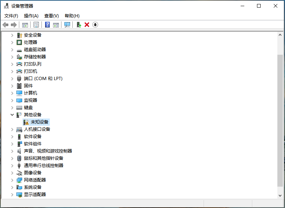The image size is (285, 208).
Task: Collapse the 其他设备 node
Action: [x=12, y=115]
